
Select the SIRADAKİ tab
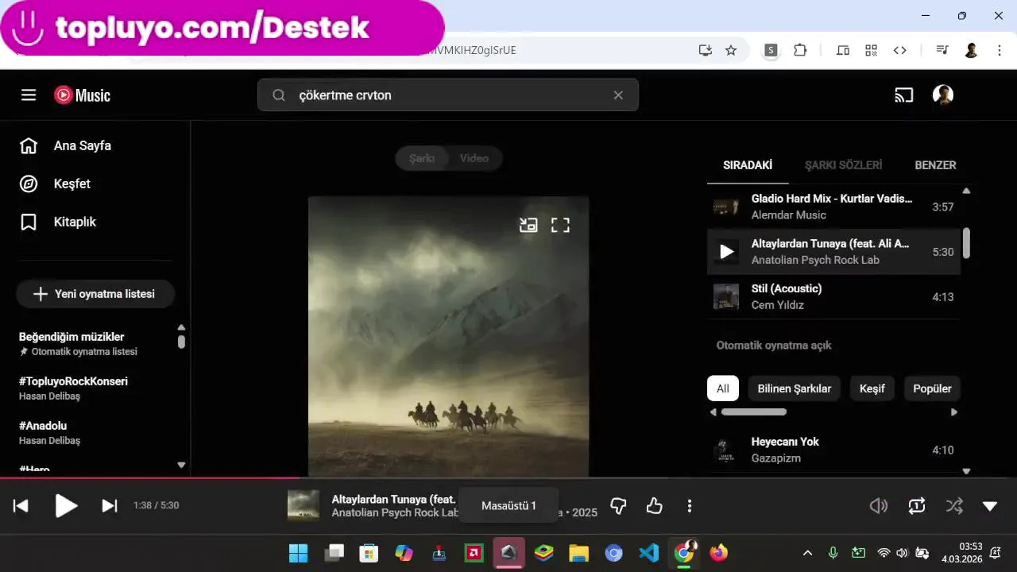tap(748, 165)
